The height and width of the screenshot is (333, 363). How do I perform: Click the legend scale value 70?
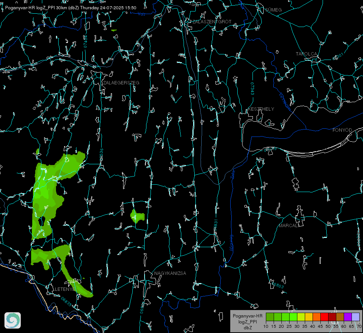359,327
